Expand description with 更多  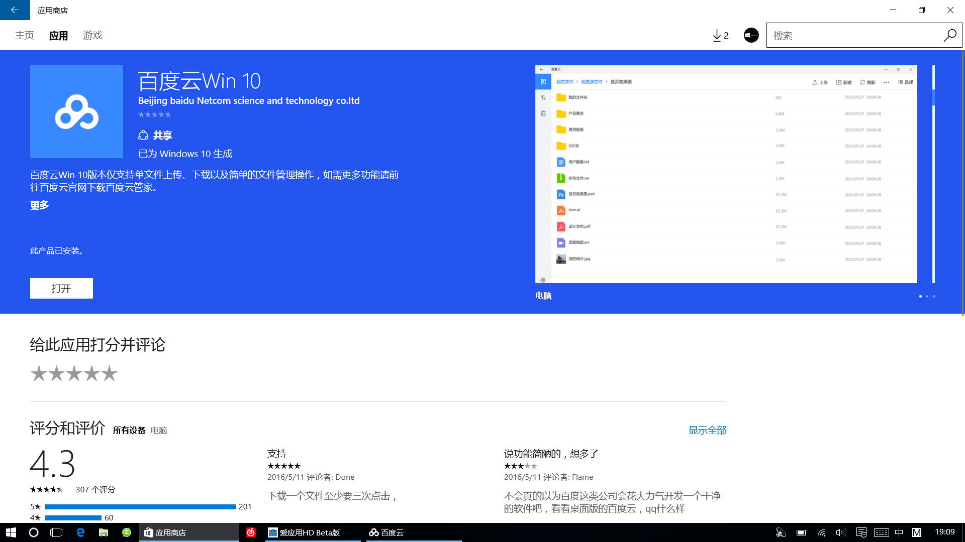click(40, 205)
